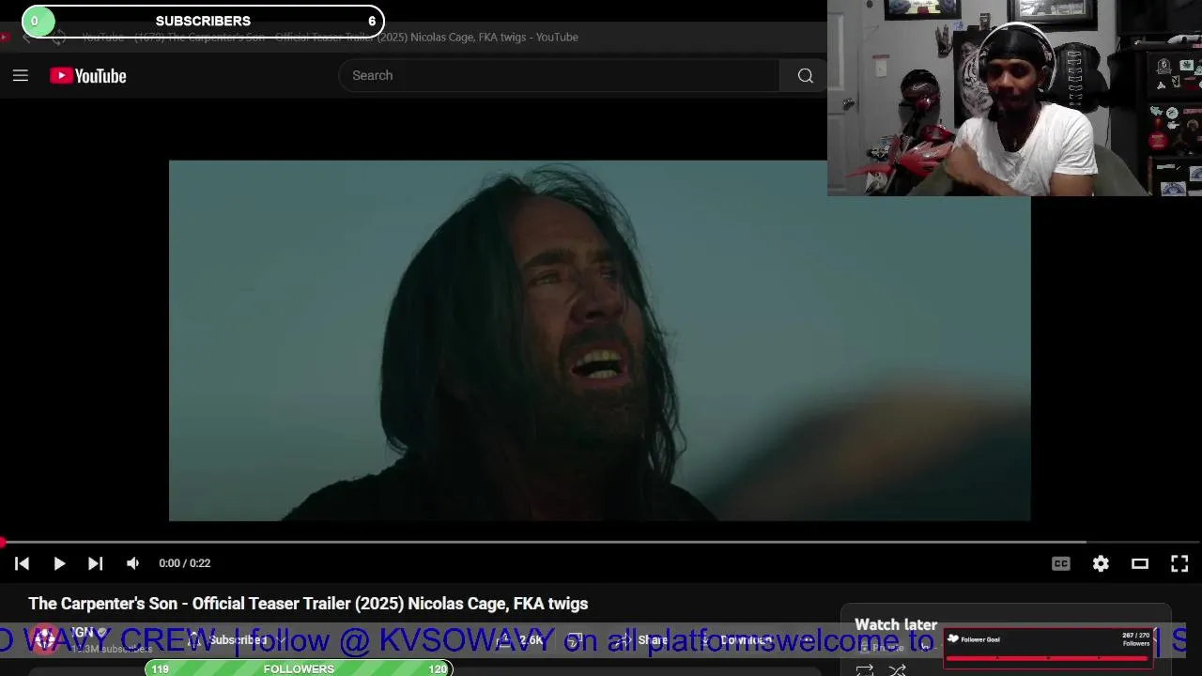This screenshot has width=1202, height=676.
Task: Click the browser tab title ending '- YouTube'
Action: click(330, 38)
